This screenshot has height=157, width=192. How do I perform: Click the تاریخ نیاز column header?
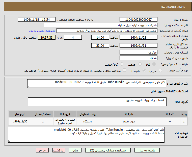click(20, 114)
